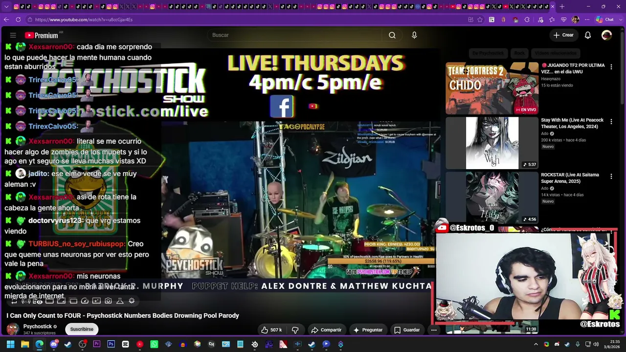The width and height of the screenshot is (626, 352).
Task: Open the Psychostick channel avatar
Action: tap(13, 330)
